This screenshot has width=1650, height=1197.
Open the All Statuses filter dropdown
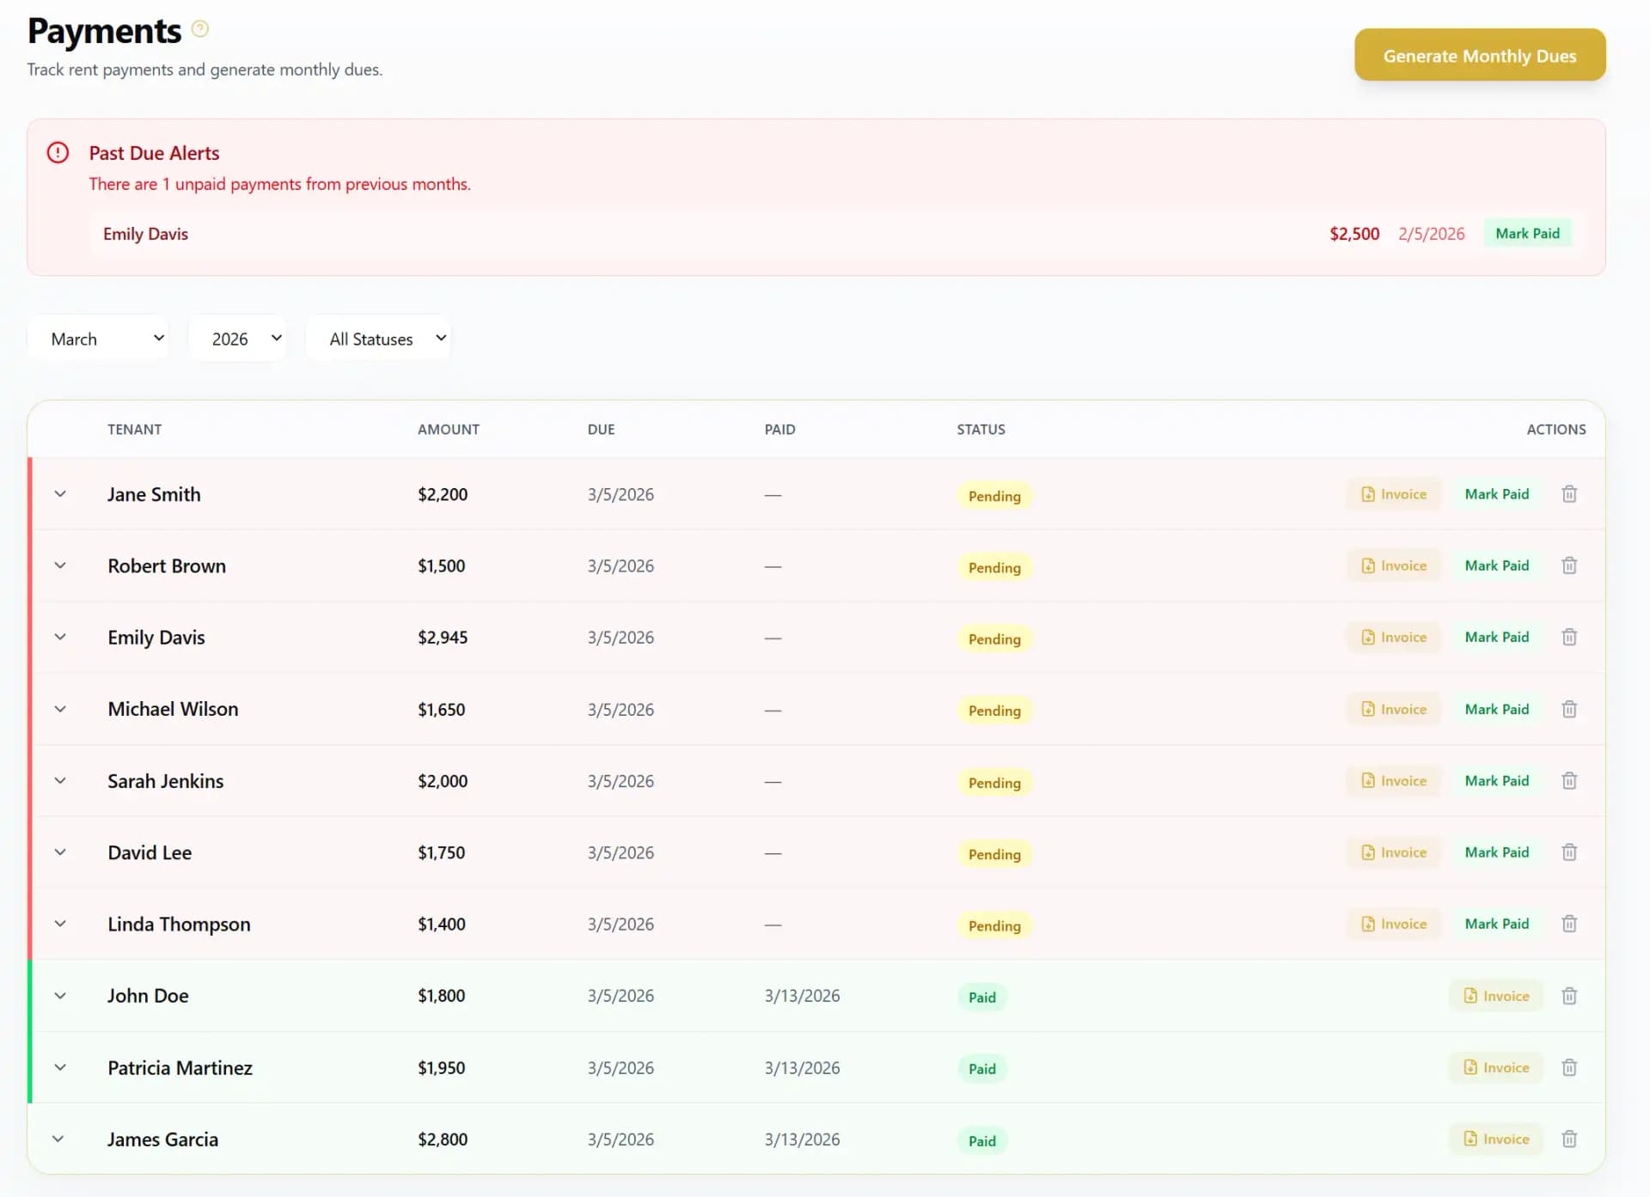[378, 338]
